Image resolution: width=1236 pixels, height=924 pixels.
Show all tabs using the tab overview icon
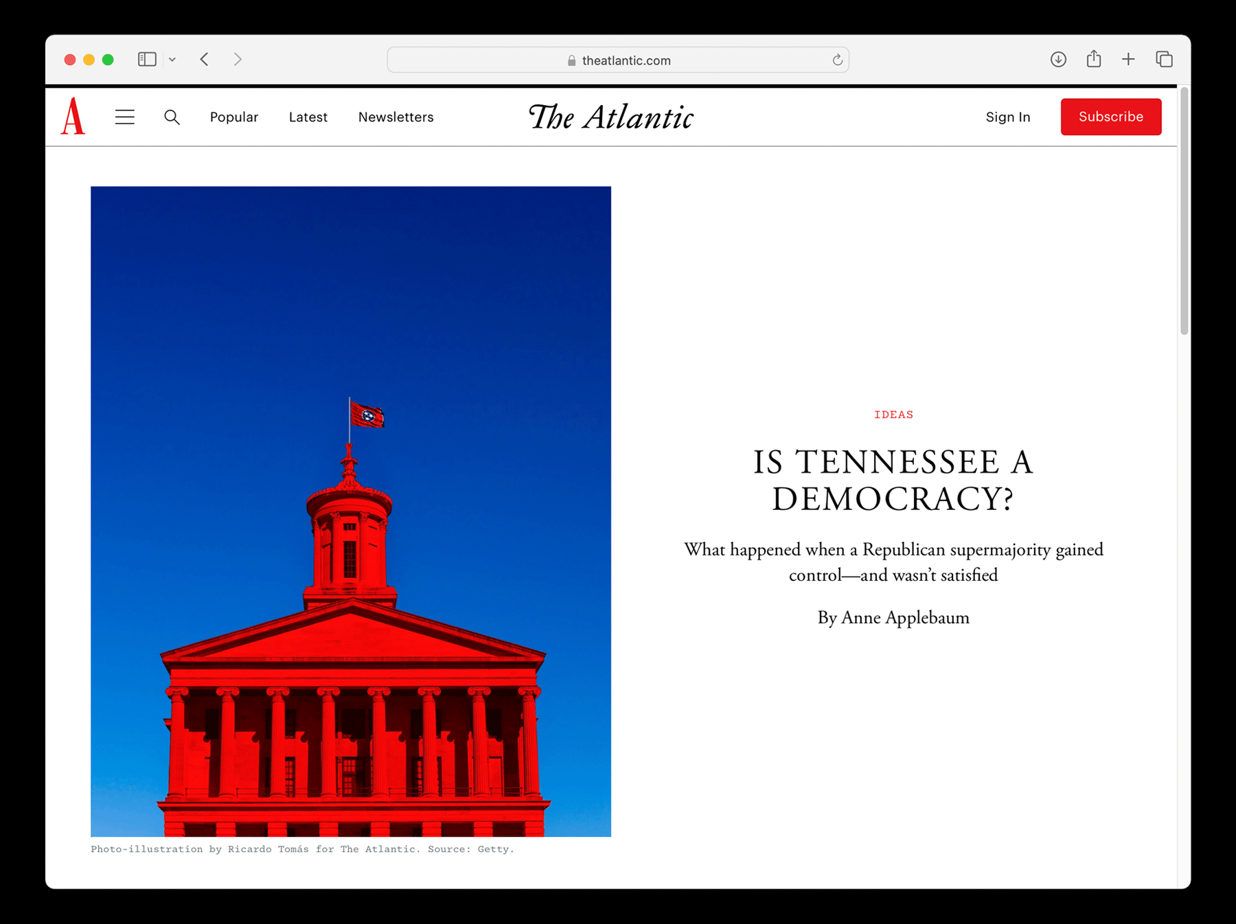pos(1164,59)
